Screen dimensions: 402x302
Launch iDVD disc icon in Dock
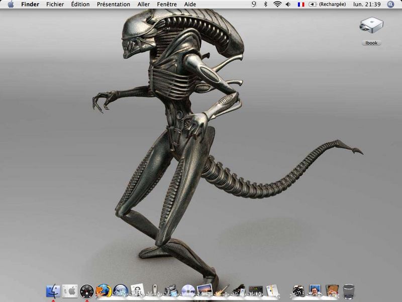point(188,291)
